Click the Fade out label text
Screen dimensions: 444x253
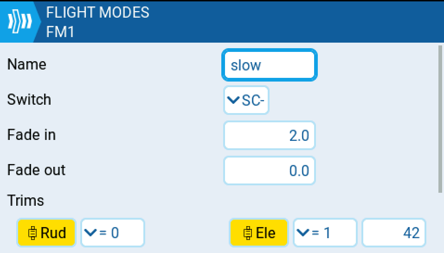coord(36,170)
